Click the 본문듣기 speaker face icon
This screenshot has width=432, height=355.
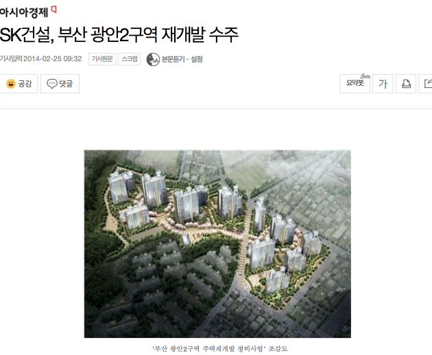(x=153, y=59)
